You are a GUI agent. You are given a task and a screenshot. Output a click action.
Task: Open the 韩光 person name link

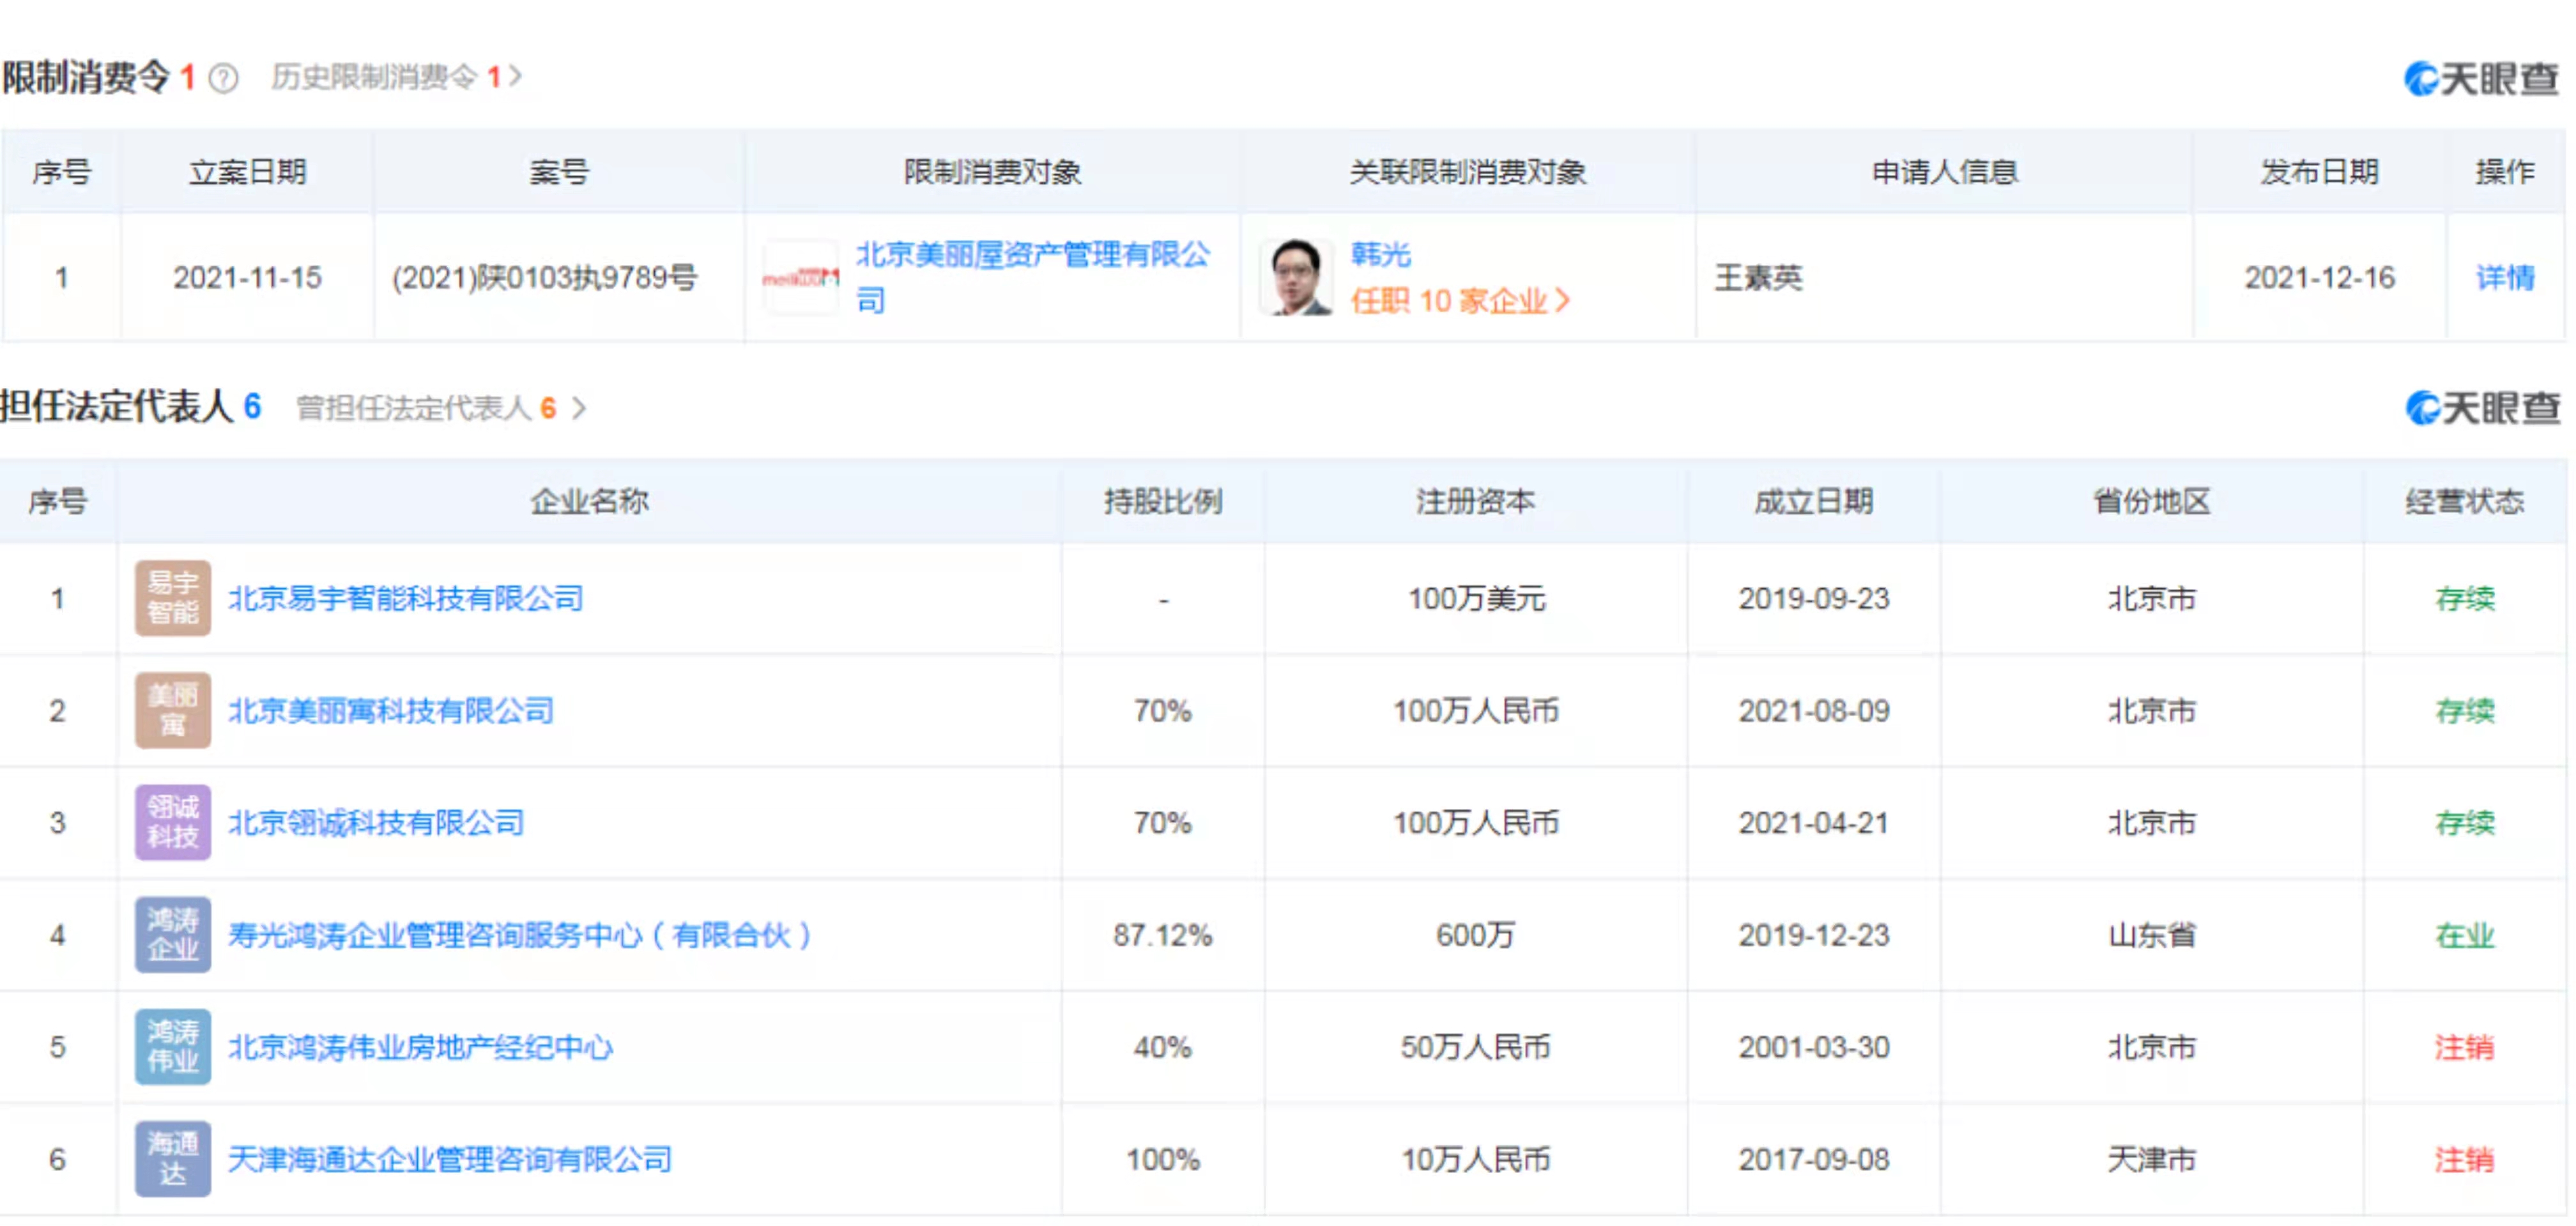click(1380, 254)
